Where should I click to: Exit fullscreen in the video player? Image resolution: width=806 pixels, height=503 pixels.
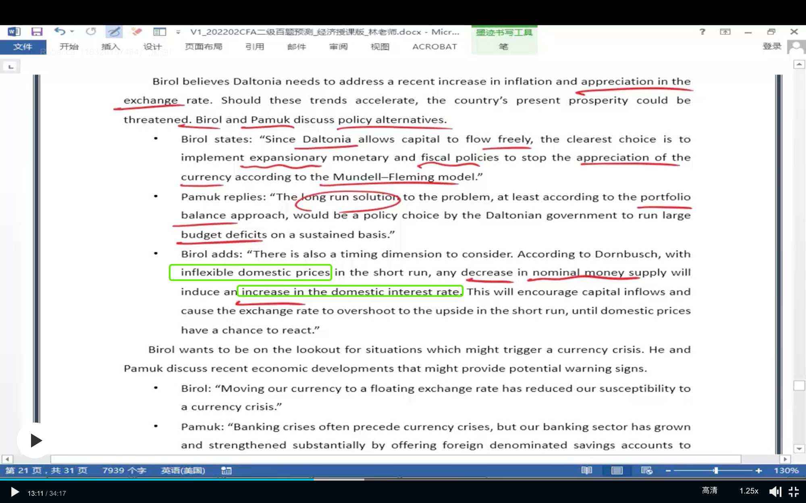coord(794,492)
